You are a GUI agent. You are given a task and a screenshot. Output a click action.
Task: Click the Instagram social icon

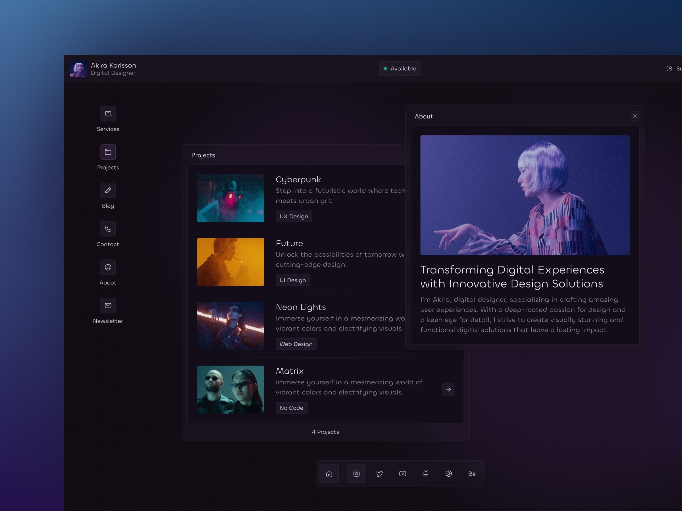[356, 473]
